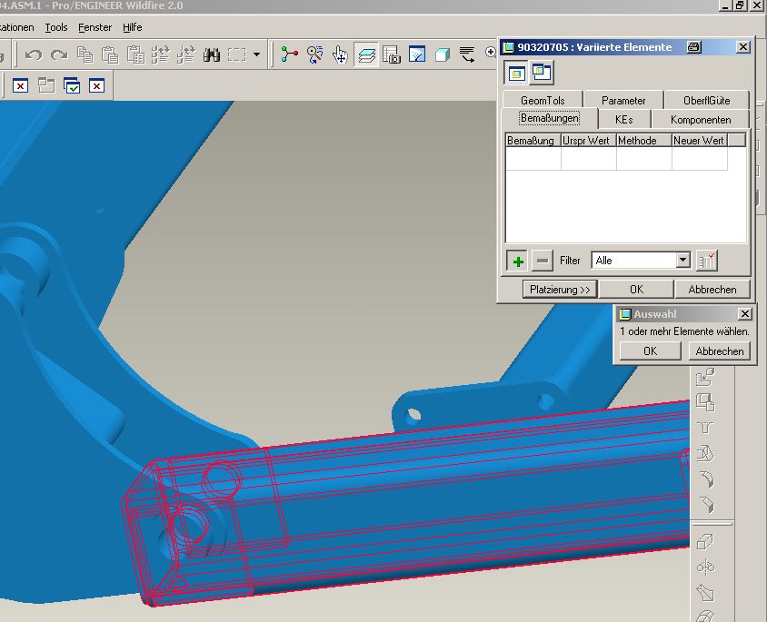This screenshot has height=622, width=767.
Task: Click the extrude tool in right toolbar
Action: (x=705, y=543)
